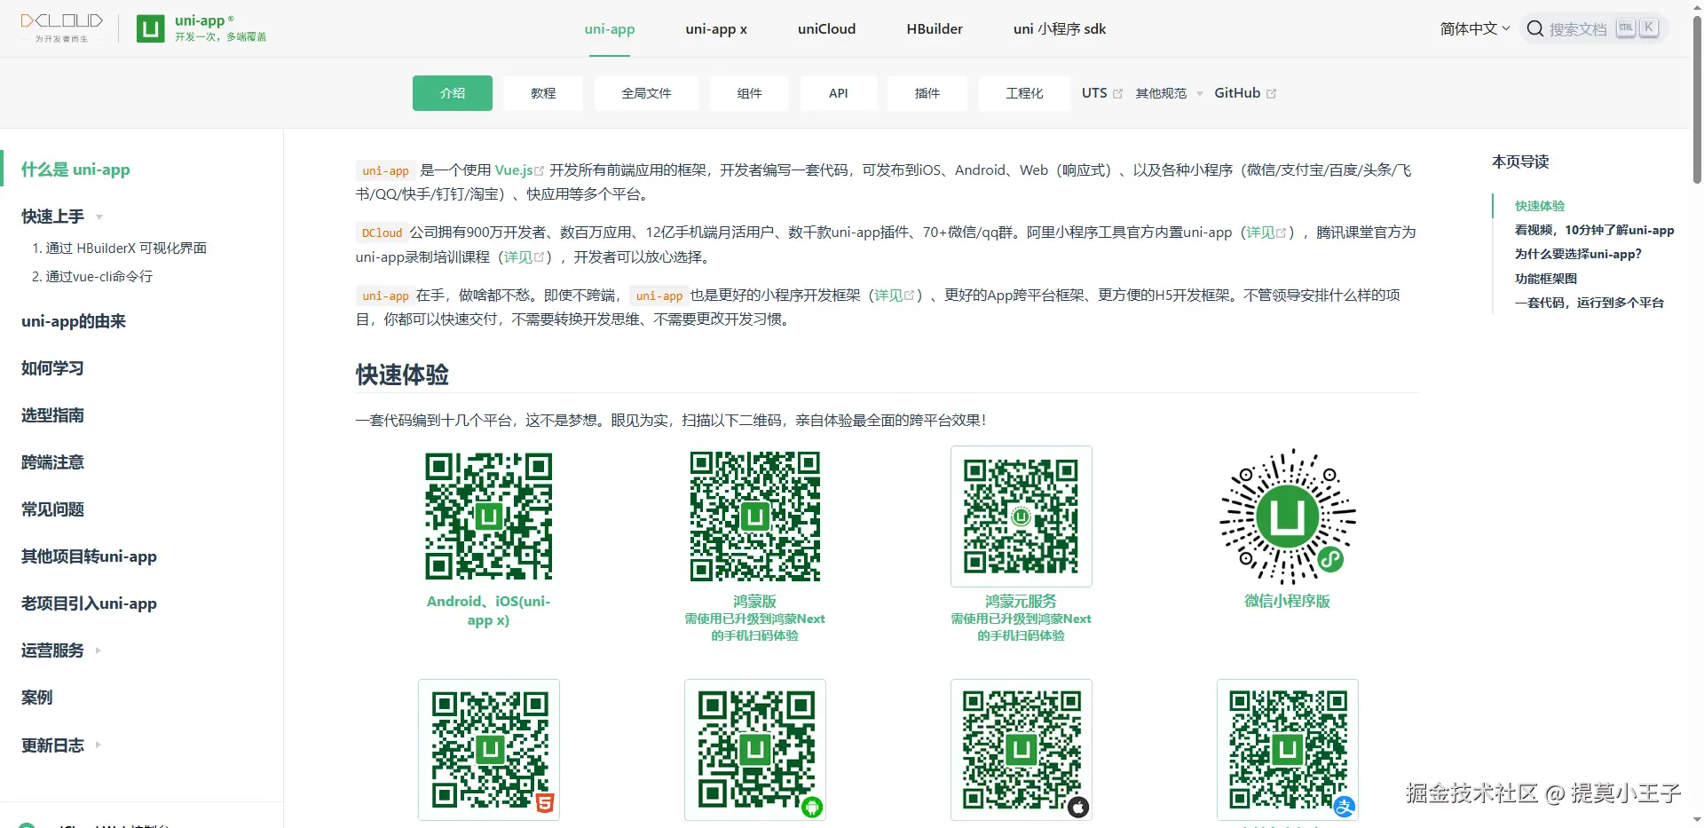Jump to 功能框架图 outline entry
The image size is (1704, 828).
[x=1546, y=279]
